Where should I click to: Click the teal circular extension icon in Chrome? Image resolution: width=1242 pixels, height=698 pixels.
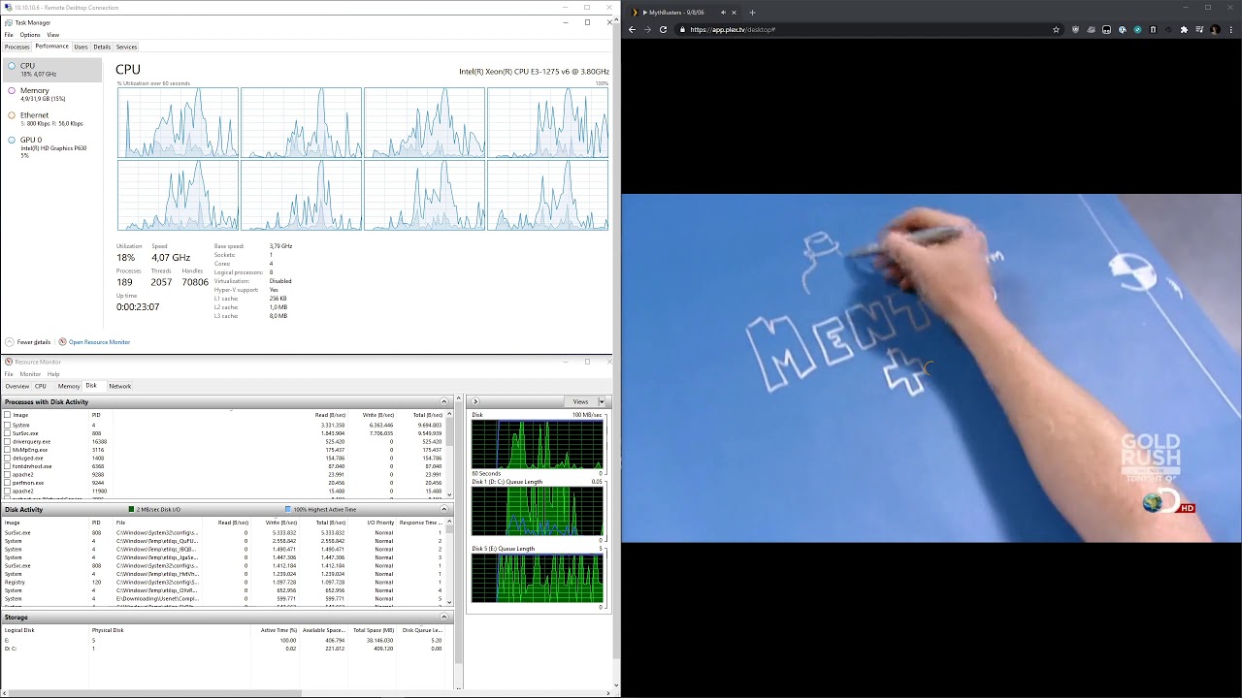pyautogui.click(x=1137, y=29)
